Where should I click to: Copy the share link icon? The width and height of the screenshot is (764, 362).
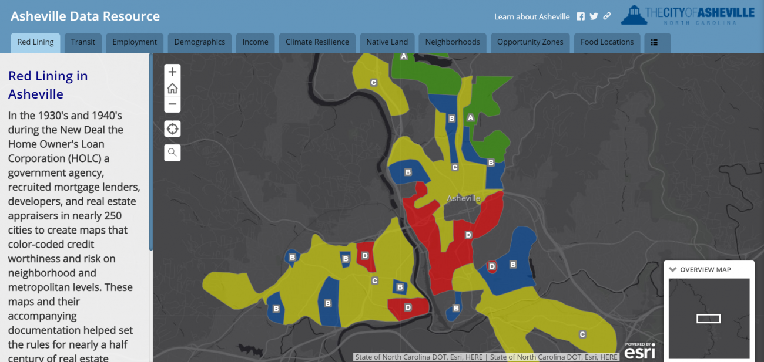[x=607, y=16]
